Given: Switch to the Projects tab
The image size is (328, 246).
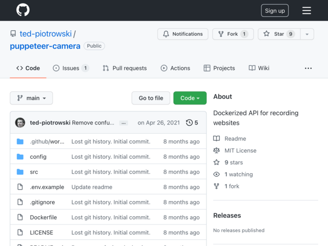Looking at the screenshot, I should 219,68.
